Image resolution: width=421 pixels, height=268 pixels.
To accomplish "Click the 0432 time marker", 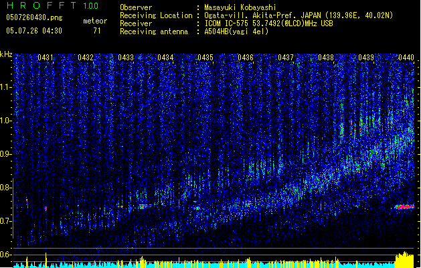I will tap(86, 58).
